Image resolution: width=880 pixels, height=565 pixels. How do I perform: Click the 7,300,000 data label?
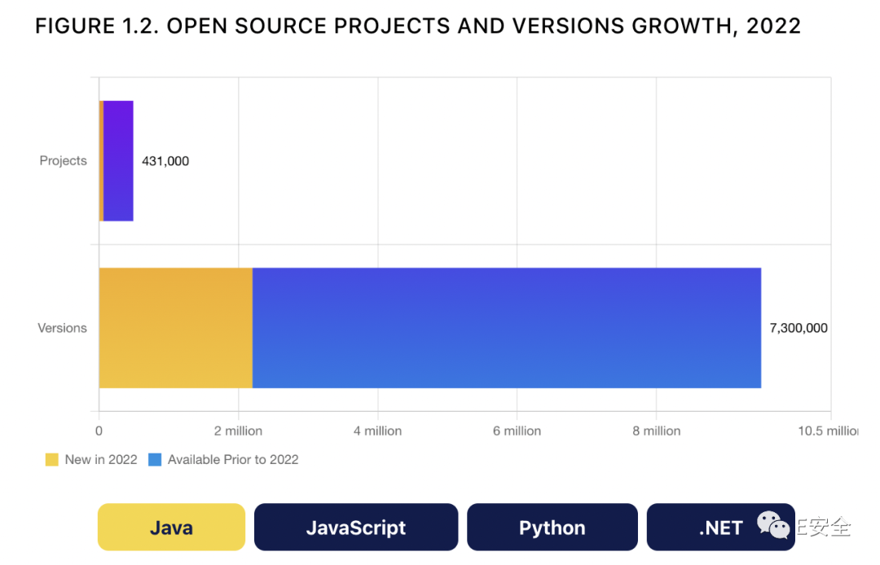799,329
